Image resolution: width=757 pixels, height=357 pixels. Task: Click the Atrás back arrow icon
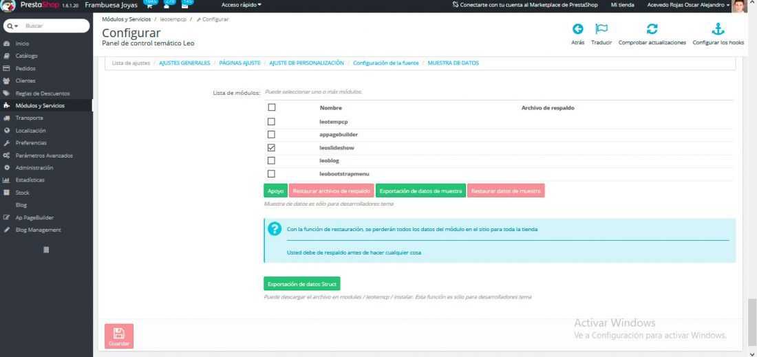(x=577, y=29)
